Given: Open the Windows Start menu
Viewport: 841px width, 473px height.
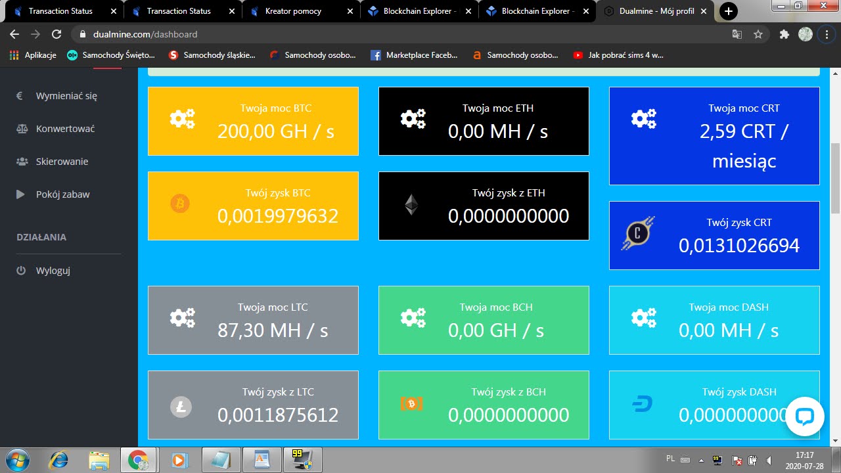Looking at the screenshot, I should (x=18, y=460).
